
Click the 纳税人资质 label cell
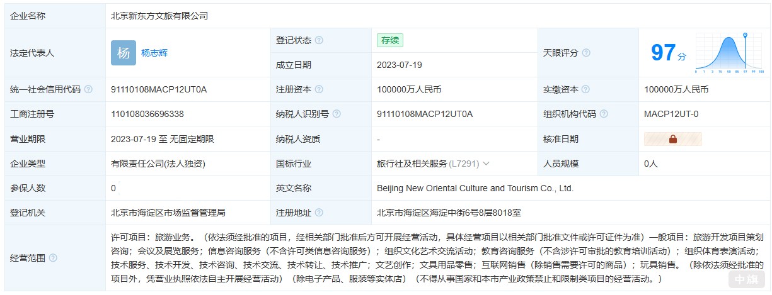tap(321, 139)
